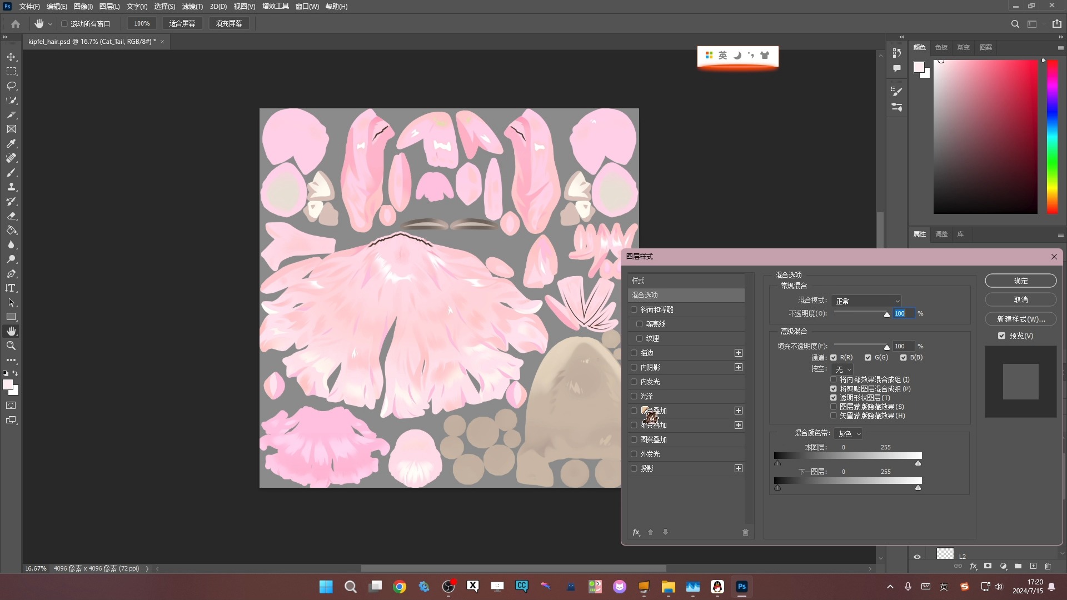Screen dimensions: 1067x600
Task: Select the Lasso tool
Action: [x=11, y=86]
